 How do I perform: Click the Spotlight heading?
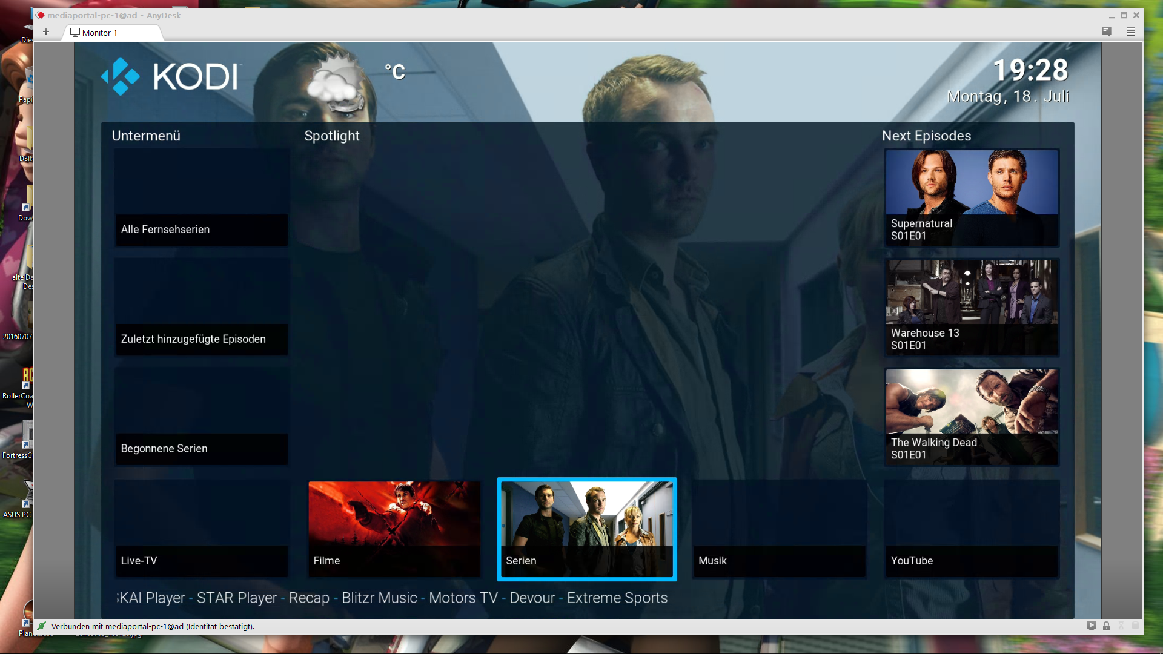[x=332, y=136]
